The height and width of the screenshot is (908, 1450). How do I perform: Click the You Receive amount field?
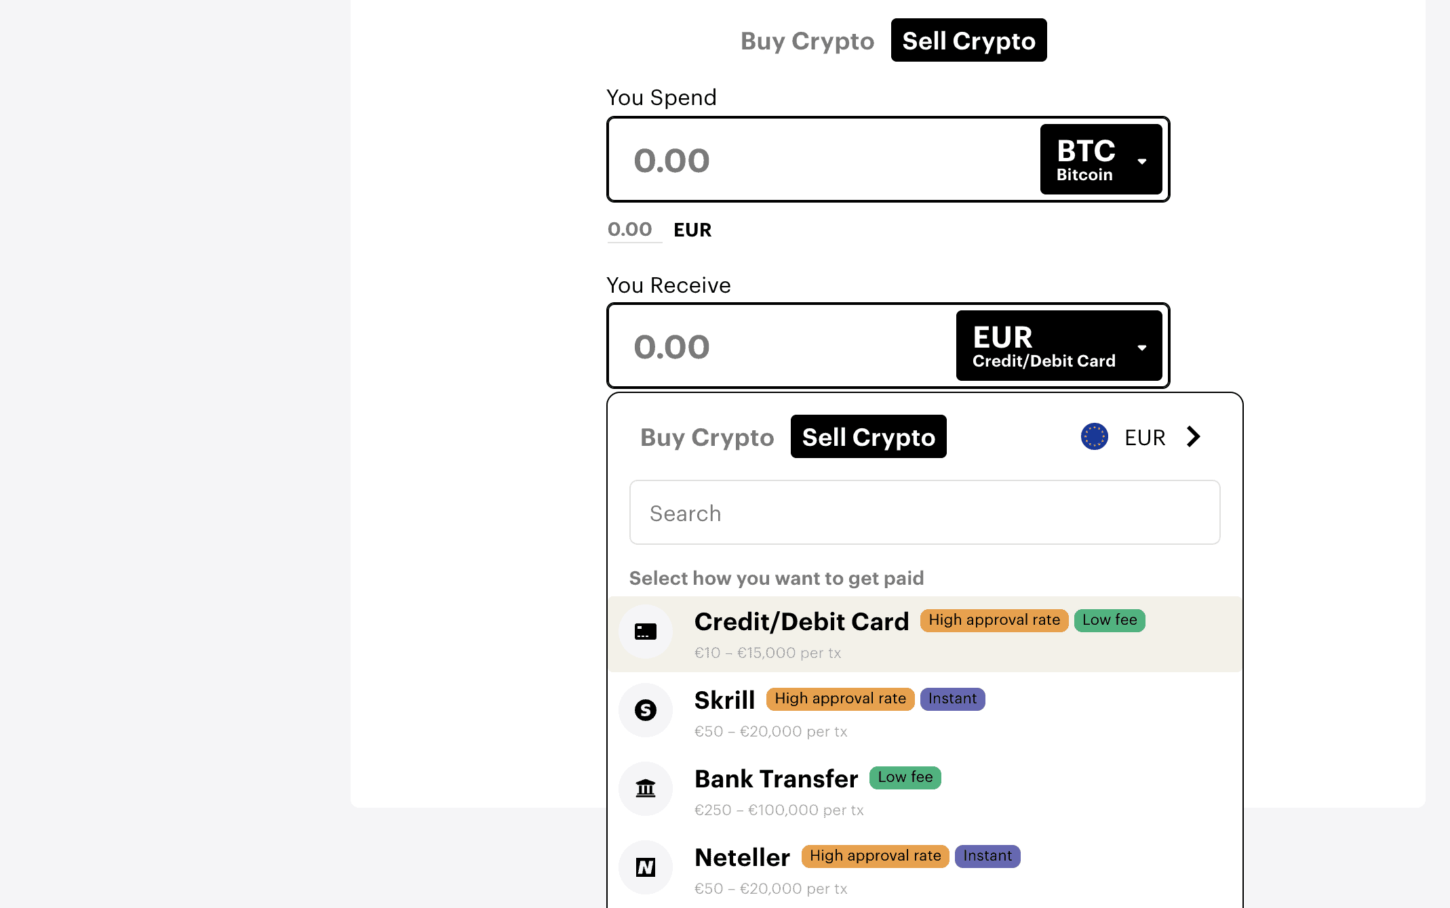(x=781, y=346)
